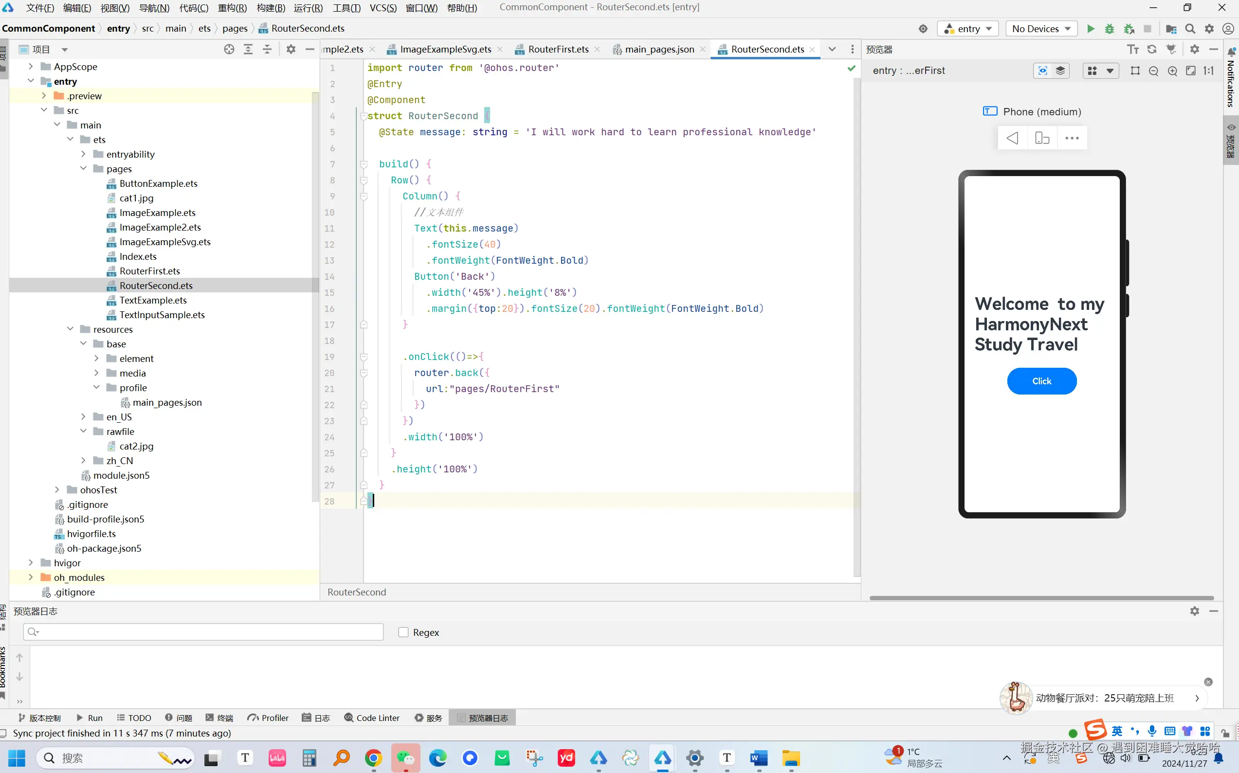Click the locate file target icon in project panel
1239x773 pixels.
(229, 49)
